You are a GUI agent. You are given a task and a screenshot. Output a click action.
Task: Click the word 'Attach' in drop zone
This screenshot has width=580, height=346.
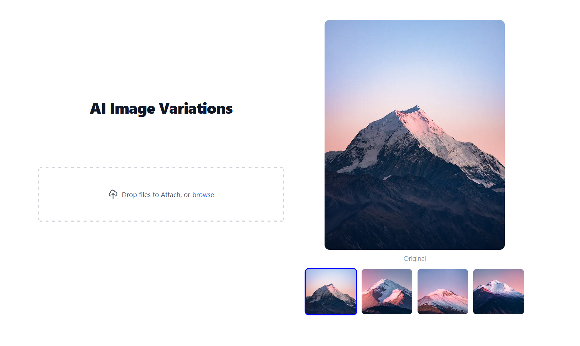[x=171, y=195]
